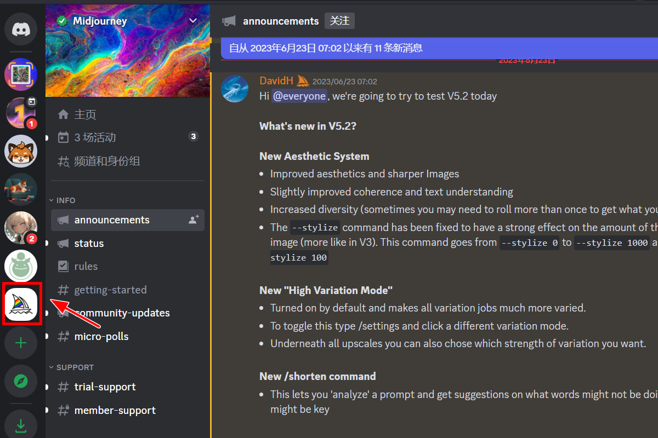Open the fox on sofa server
658x438 pixels.
point(21,189)
